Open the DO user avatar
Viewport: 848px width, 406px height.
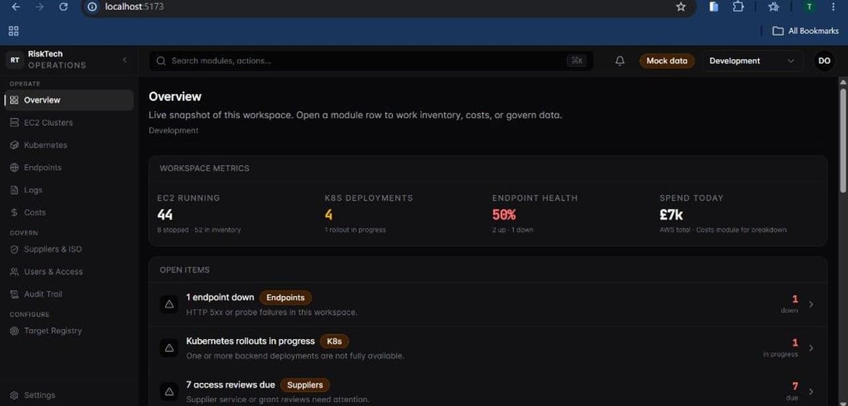coord(824,61)
